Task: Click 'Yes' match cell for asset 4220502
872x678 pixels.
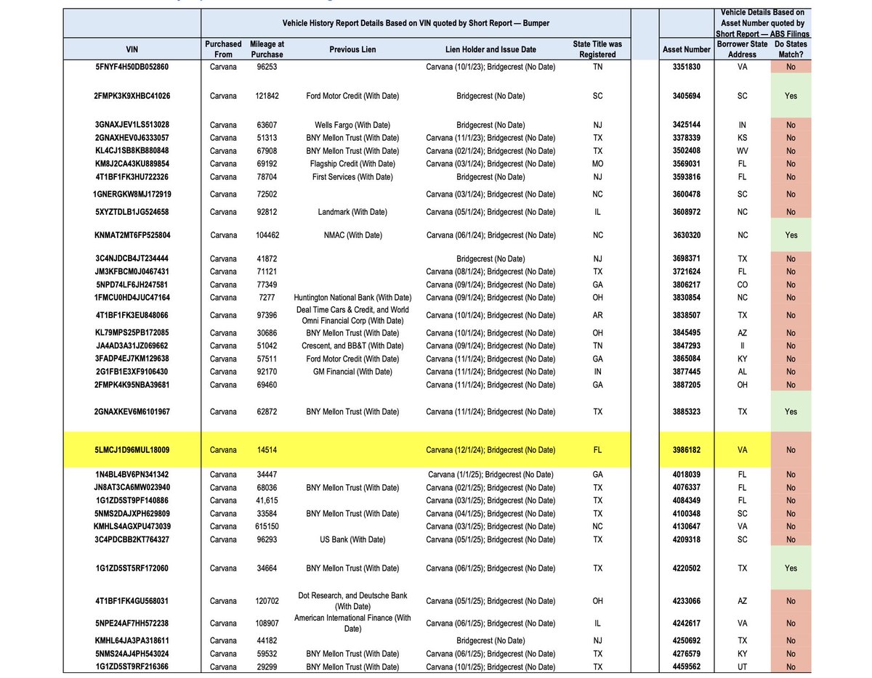Action: pyautogui.click(x=791, y=568)
